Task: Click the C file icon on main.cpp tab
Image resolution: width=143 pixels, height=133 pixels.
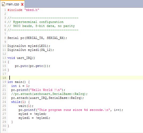Action: [x=3, y=4]
